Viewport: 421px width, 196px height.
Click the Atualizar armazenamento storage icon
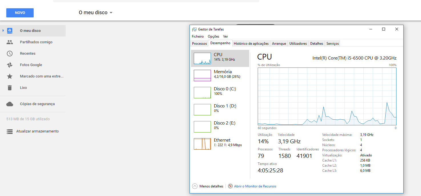tap(10, 131)
